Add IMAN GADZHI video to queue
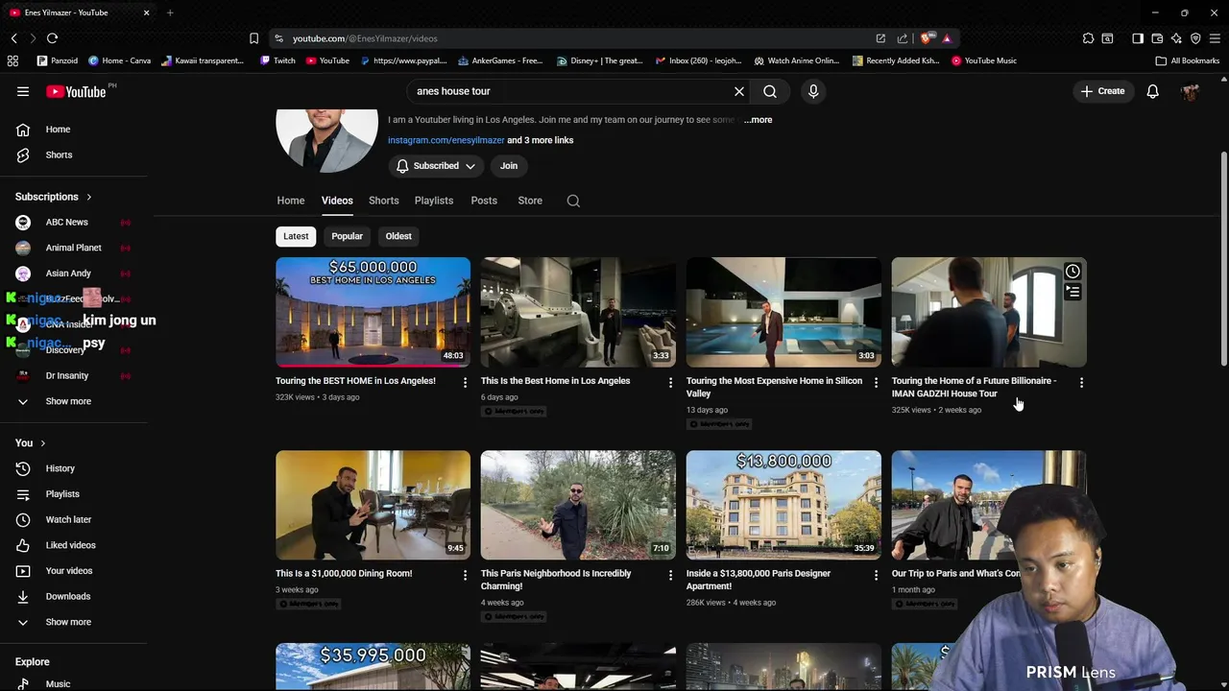The height and width of the screenshot is (691, 1229). click(x=1072, y=292)
